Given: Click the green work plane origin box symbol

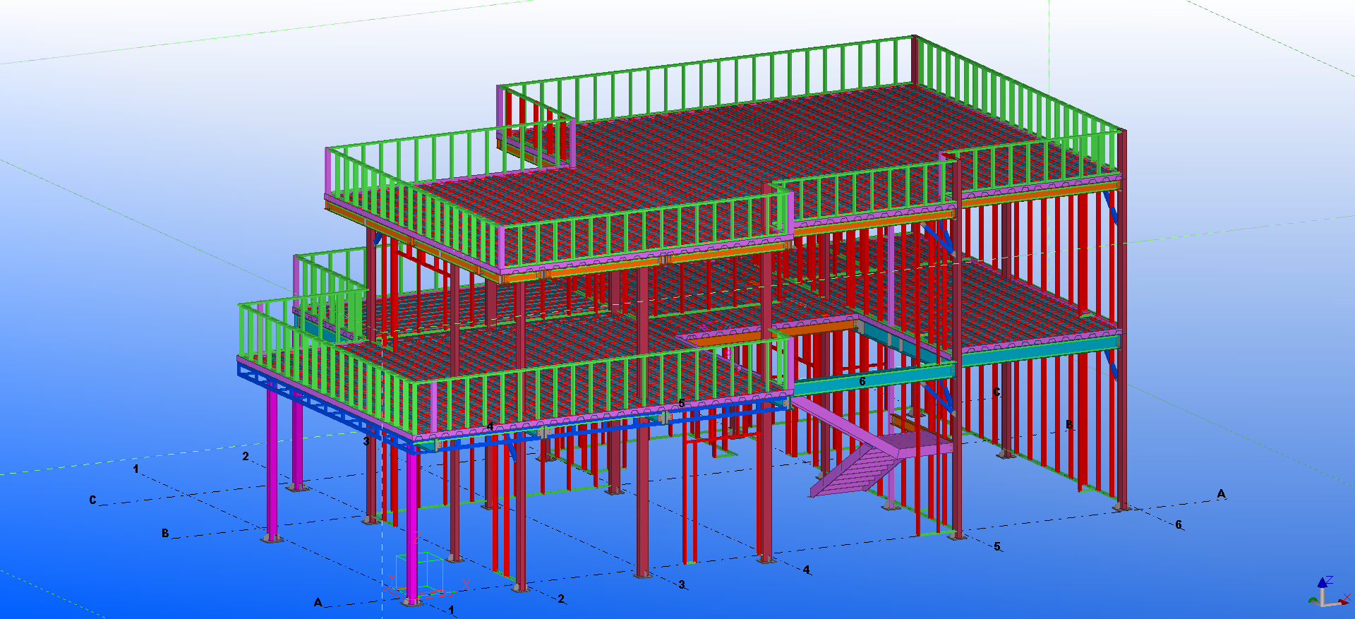Looking at the screenshot, I should [419, 573].
